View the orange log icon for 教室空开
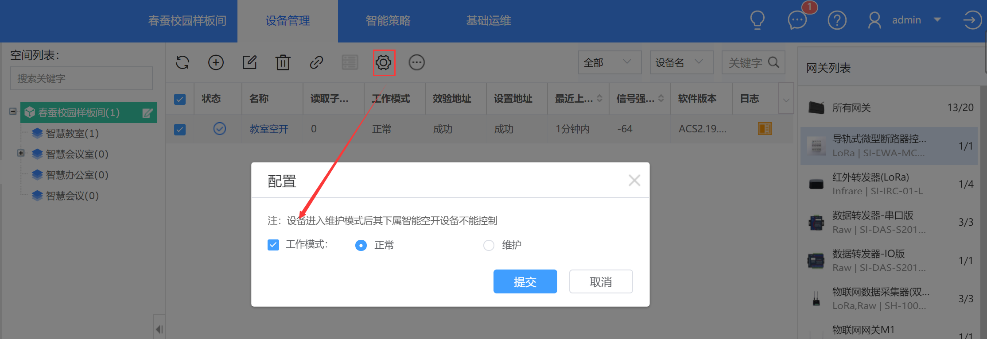The width and height of the screenshot is (987, 339). click(765, 129)
